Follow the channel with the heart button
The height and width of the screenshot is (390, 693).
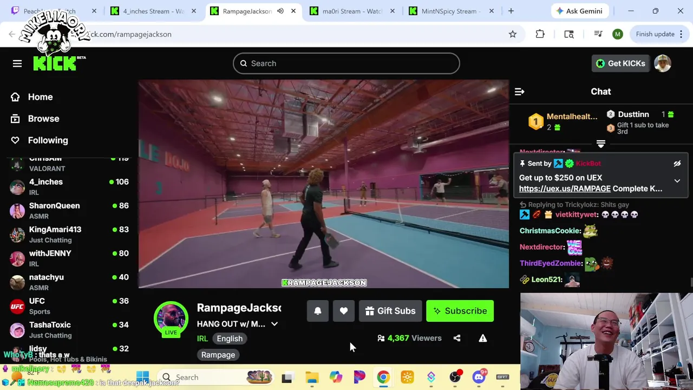(x=344, y=311)
